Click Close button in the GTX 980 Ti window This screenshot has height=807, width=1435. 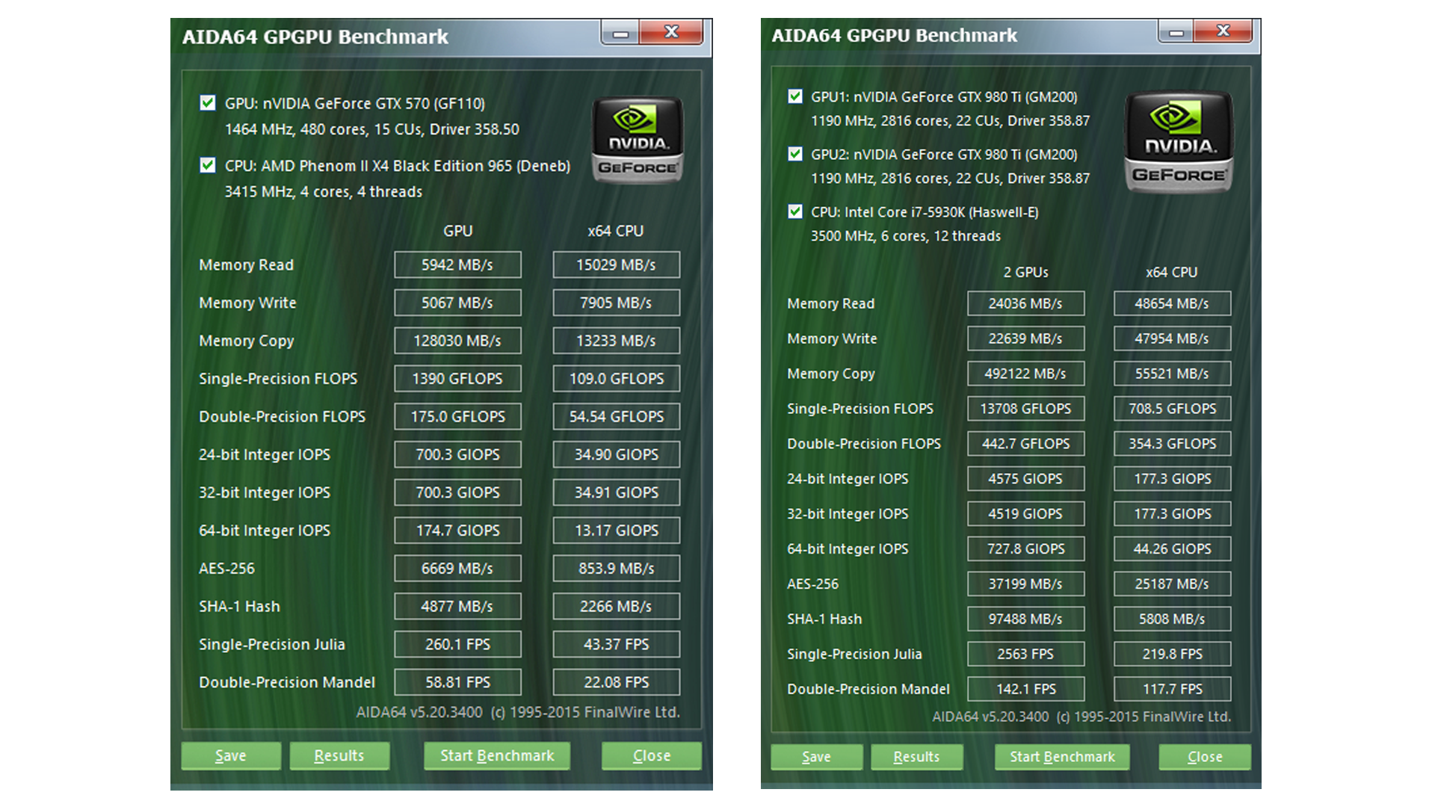1205,757
